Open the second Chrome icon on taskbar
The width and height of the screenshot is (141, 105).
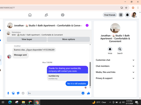(37, 102)
